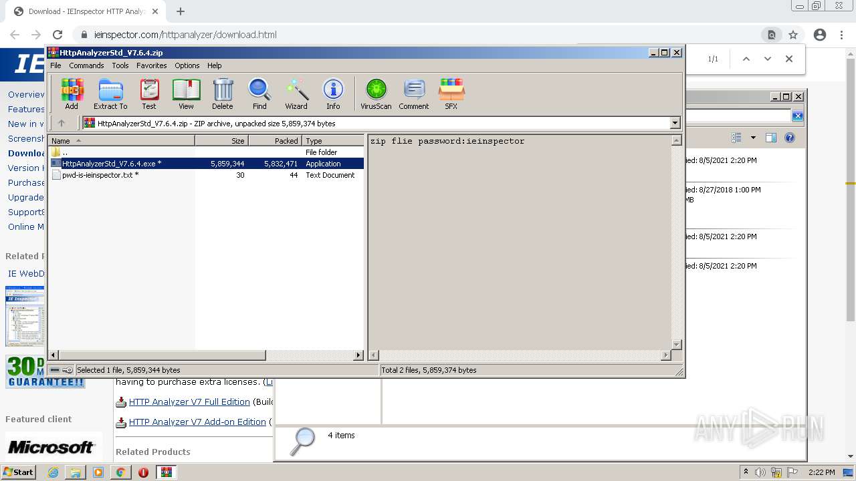
Task: Sort file list by Size column
Action: tap(221, 141)
